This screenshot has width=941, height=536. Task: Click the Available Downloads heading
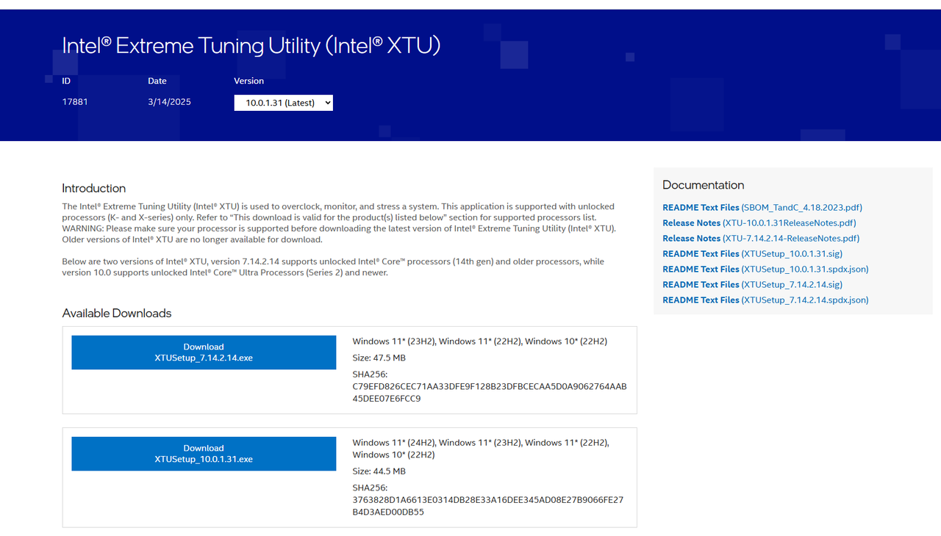click(117, 313)
